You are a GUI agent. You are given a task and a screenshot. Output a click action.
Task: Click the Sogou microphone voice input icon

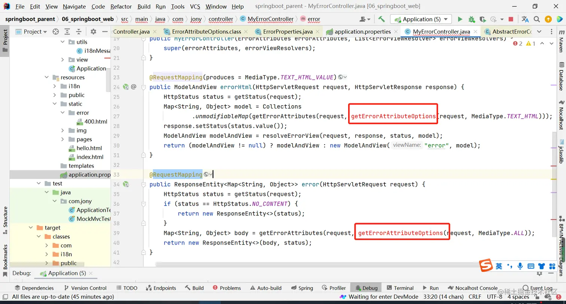pyautogui.click(x=520, y=266)
